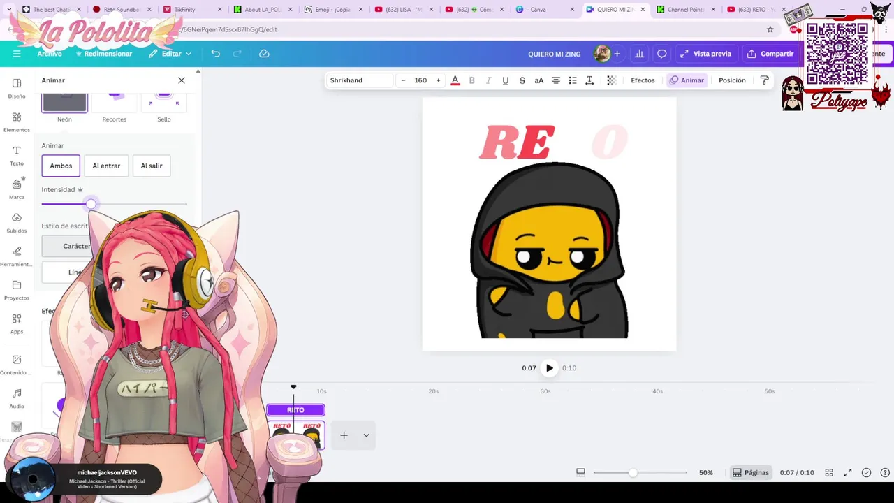The height and width of the screenshot is (503, 894).
Task: Click the Compartir share button
Action: 770,54
